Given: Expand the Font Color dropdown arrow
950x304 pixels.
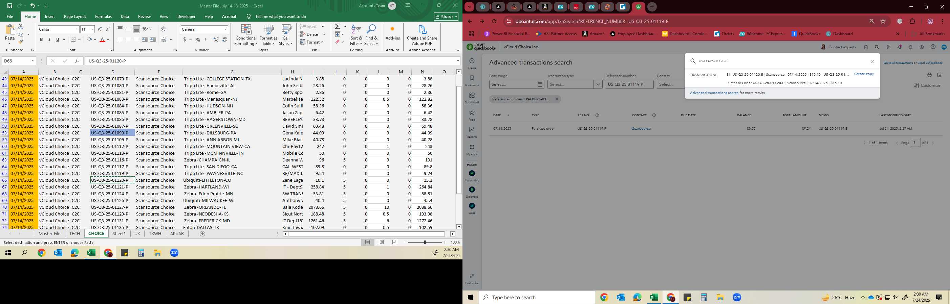Looking at the screenshot, I should click(108, 40).
